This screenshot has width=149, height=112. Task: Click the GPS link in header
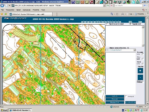click(x=130, y=22)
